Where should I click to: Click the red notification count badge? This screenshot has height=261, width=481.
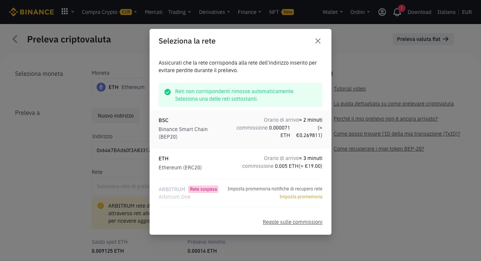401,8
